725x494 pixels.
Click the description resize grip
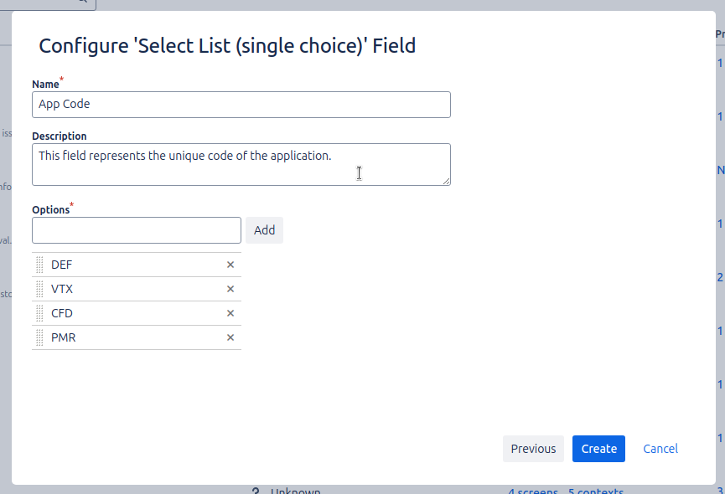[x=447, y=181]
